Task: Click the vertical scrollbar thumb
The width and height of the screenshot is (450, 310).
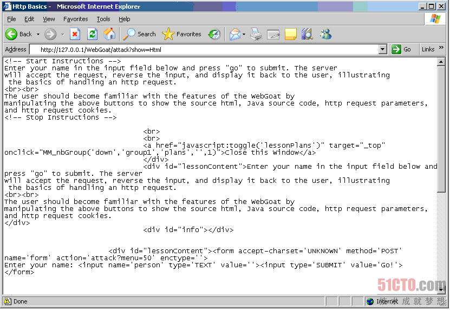Action: 441,129
